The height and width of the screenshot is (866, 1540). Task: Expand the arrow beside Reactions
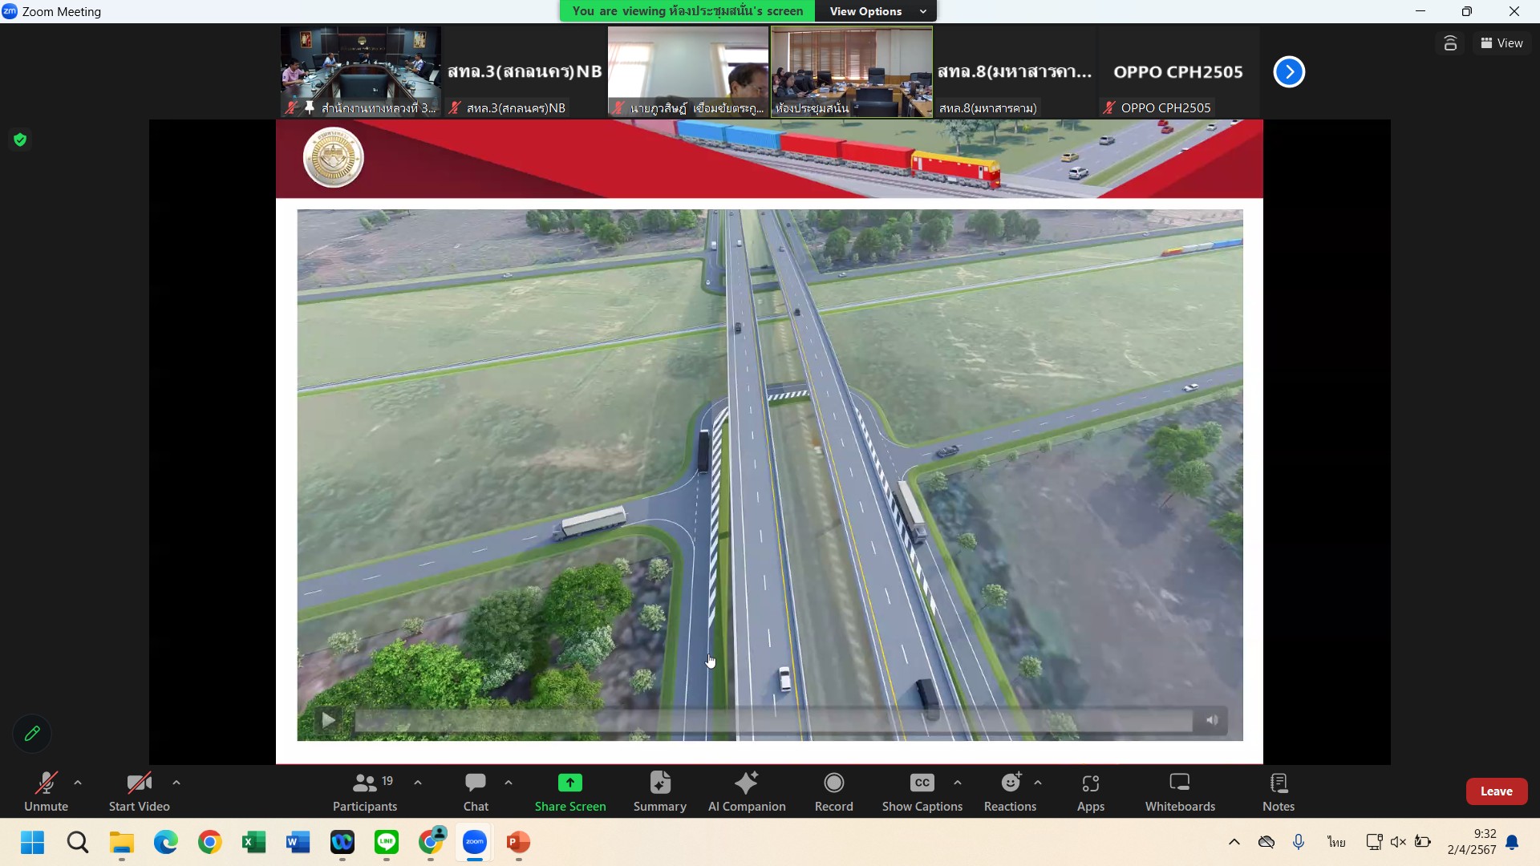1038,783
